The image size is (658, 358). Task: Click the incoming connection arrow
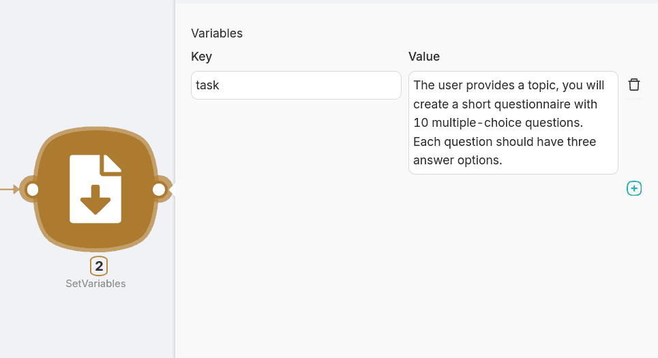[10, 189]
